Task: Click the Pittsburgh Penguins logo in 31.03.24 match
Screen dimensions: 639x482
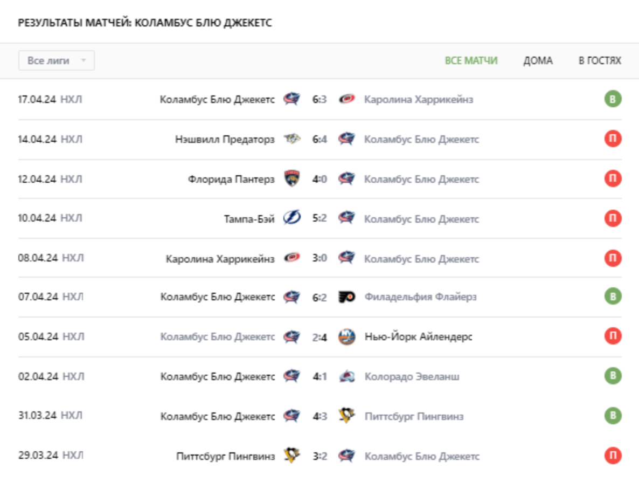Action: pos(346,416)
